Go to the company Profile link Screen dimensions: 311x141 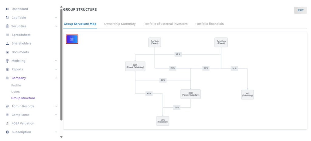pos(16,85)
